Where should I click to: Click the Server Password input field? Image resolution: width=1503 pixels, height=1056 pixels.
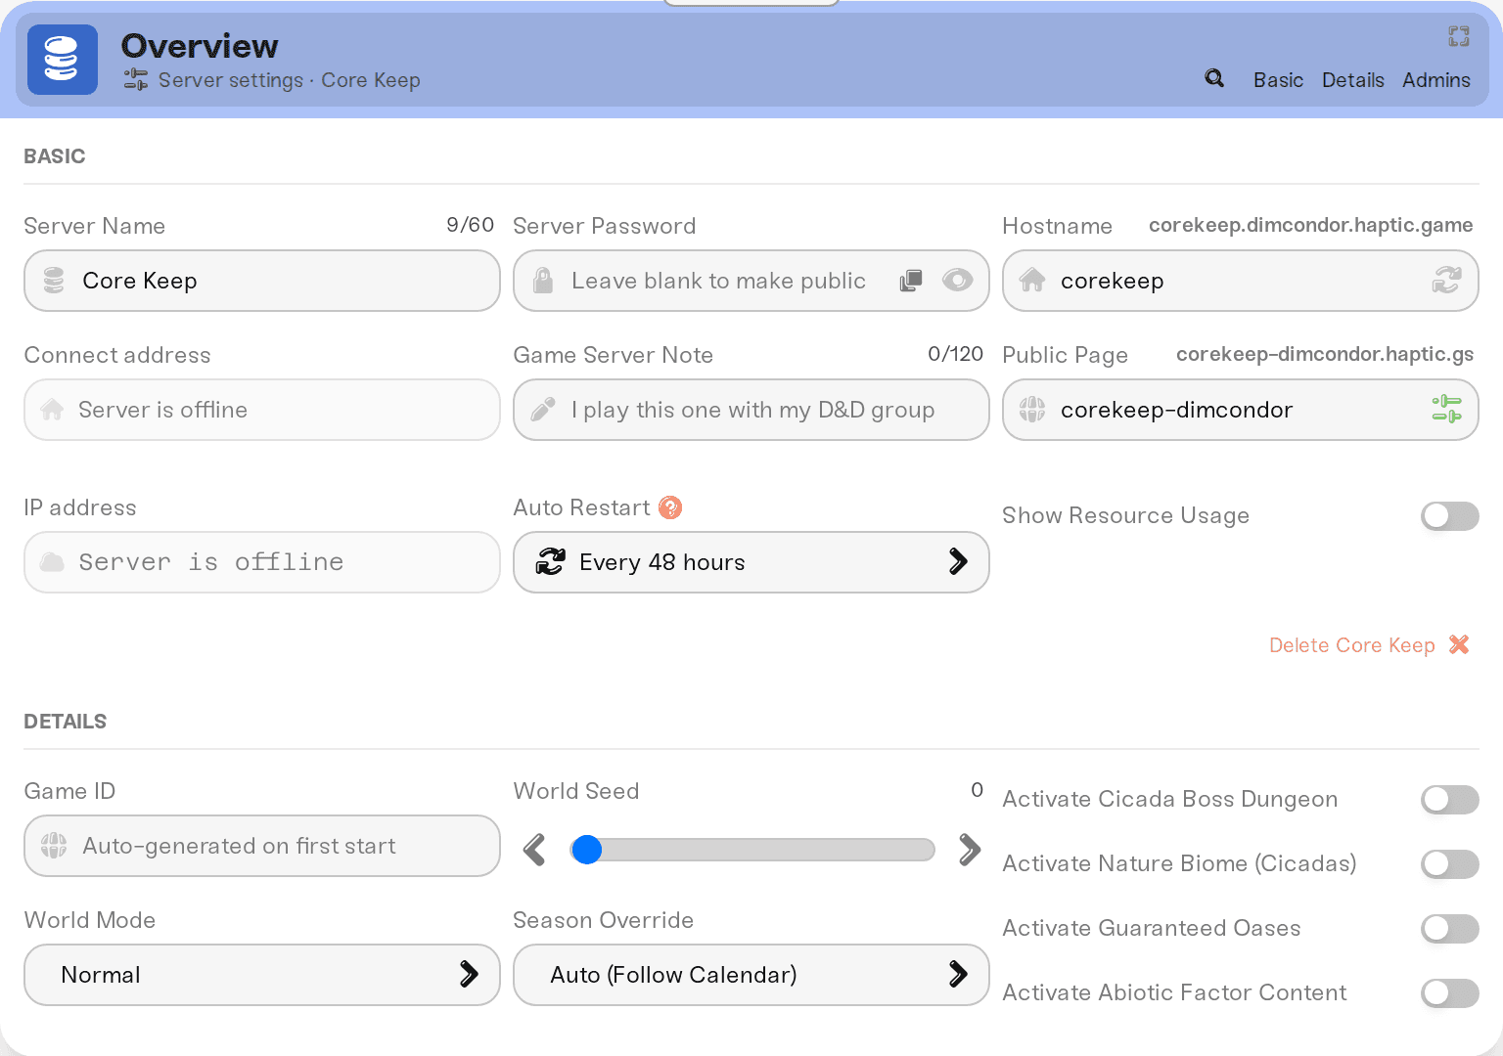click(751, 281)
